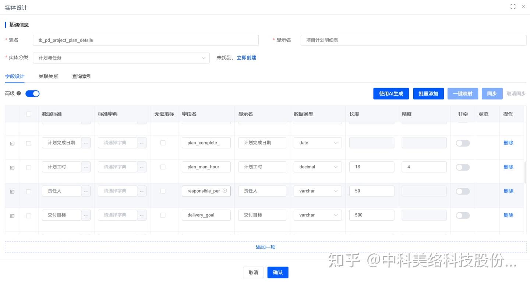The image size is (530, 282).
Task: Check 无需落标 for 计划工时 row
Action: click(163, 167)
